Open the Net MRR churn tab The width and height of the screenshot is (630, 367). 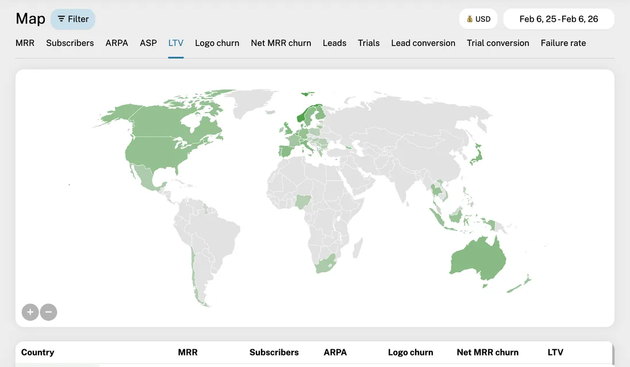(x=281, y=43)
